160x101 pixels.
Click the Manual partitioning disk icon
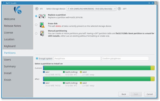[x=42, y=33]
